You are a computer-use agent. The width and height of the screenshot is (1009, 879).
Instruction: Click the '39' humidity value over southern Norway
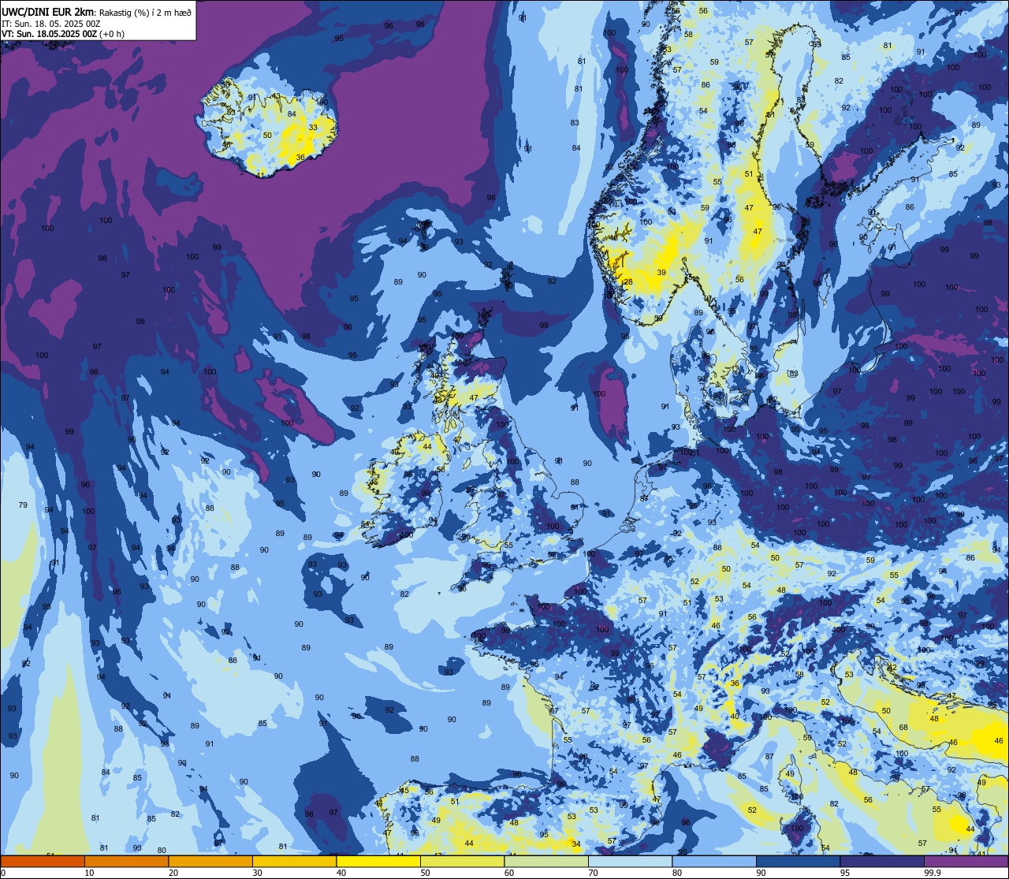pos(661,272)
